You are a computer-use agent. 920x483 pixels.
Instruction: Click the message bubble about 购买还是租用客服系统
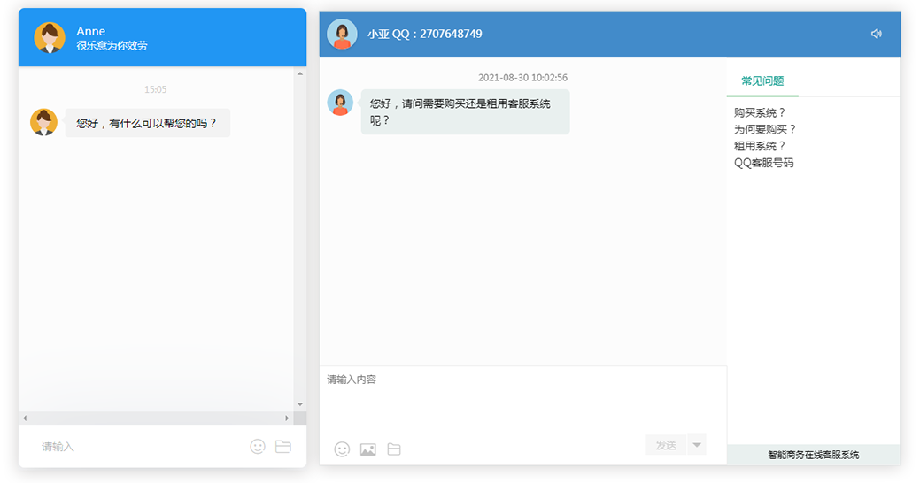[x=465, y=112]
